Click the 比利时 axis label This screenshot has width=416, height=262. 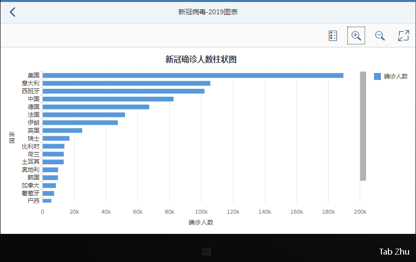[31, 146]
